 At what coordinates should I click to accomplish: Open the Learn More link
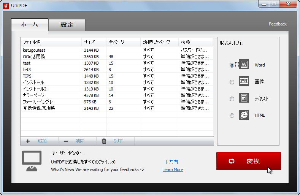pyautogui.click(x=173, y=170)
